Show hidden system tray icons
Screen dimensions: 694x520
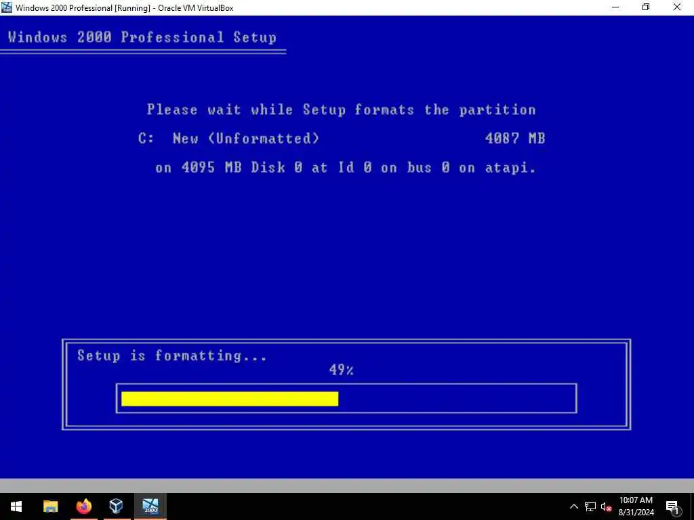point(573,506)
